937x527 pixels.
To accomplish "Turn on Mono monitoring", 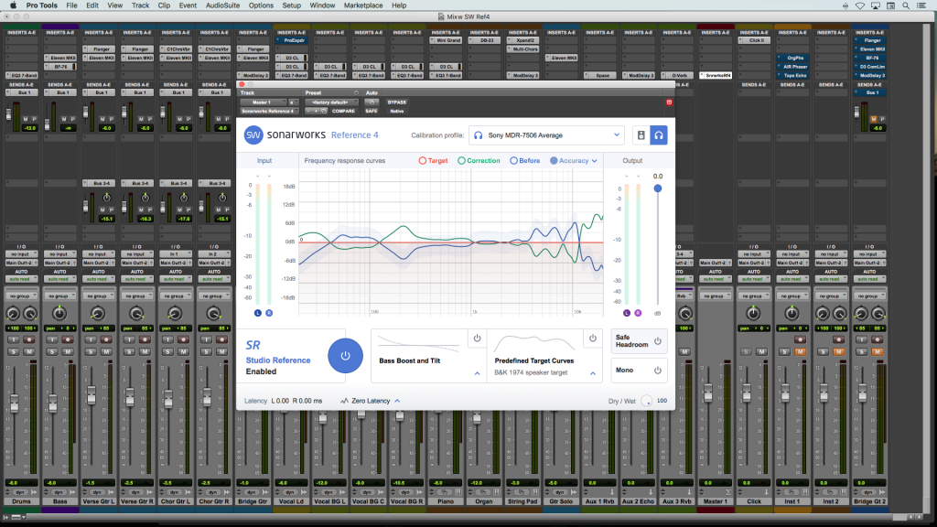I will pyautogui.click(x=657, y=371).
